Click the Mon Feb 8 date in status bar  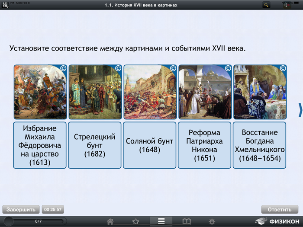tap(23, 3)
